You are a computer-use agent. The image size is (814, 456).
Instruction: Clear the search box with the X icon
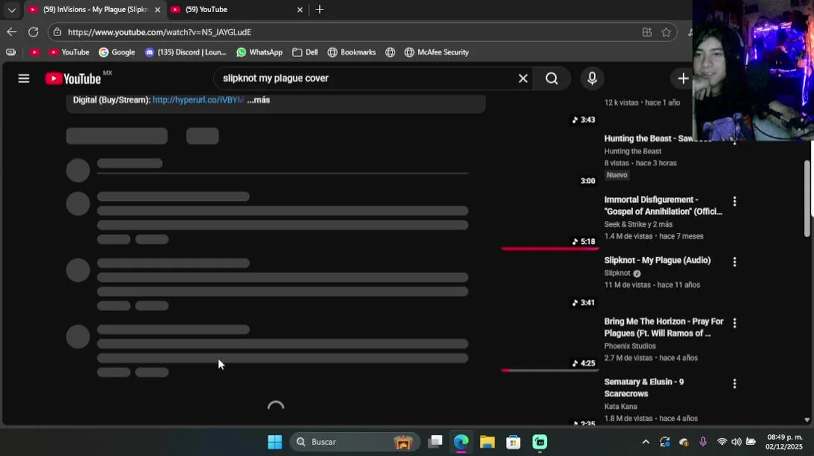click(523, 79)
